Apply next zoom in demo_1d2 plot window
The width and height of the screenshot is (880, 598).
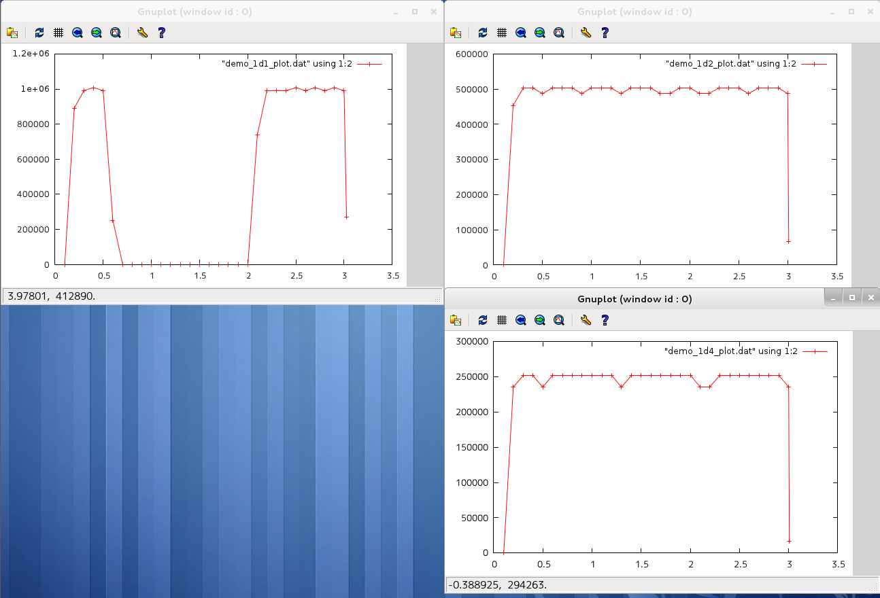click(x=540, y=32)
